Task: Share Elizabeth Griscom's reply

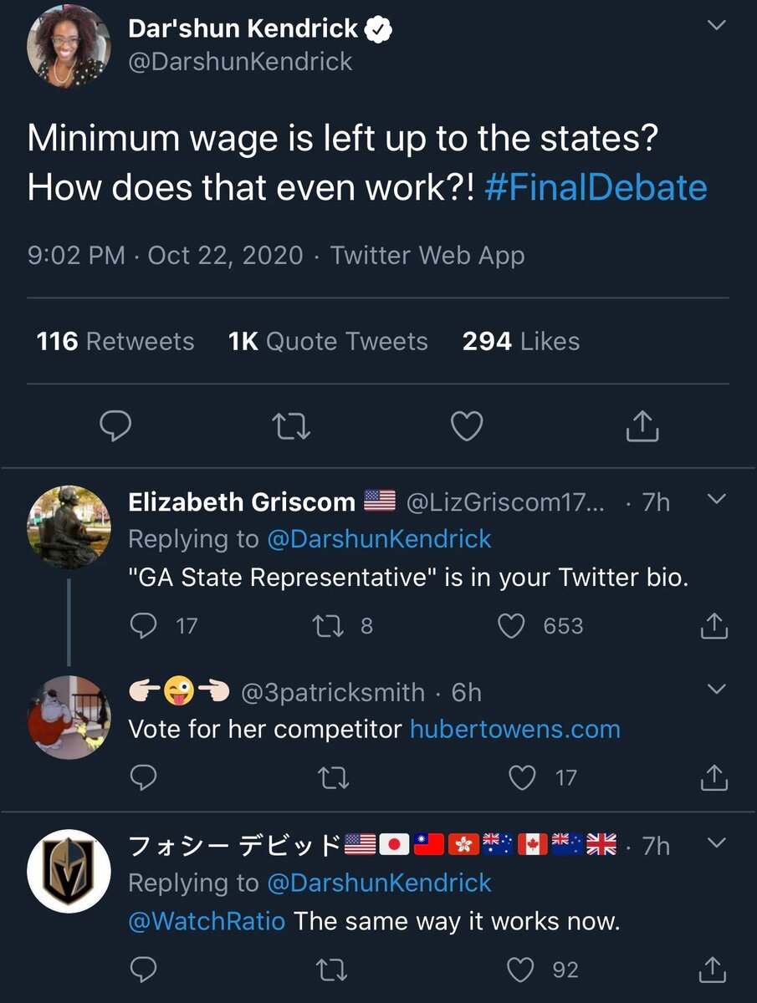Action: pyautogui.click(x=714, y=626)
